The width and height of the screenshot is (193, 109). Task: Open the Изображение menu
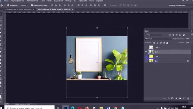(x=32, y=1)
